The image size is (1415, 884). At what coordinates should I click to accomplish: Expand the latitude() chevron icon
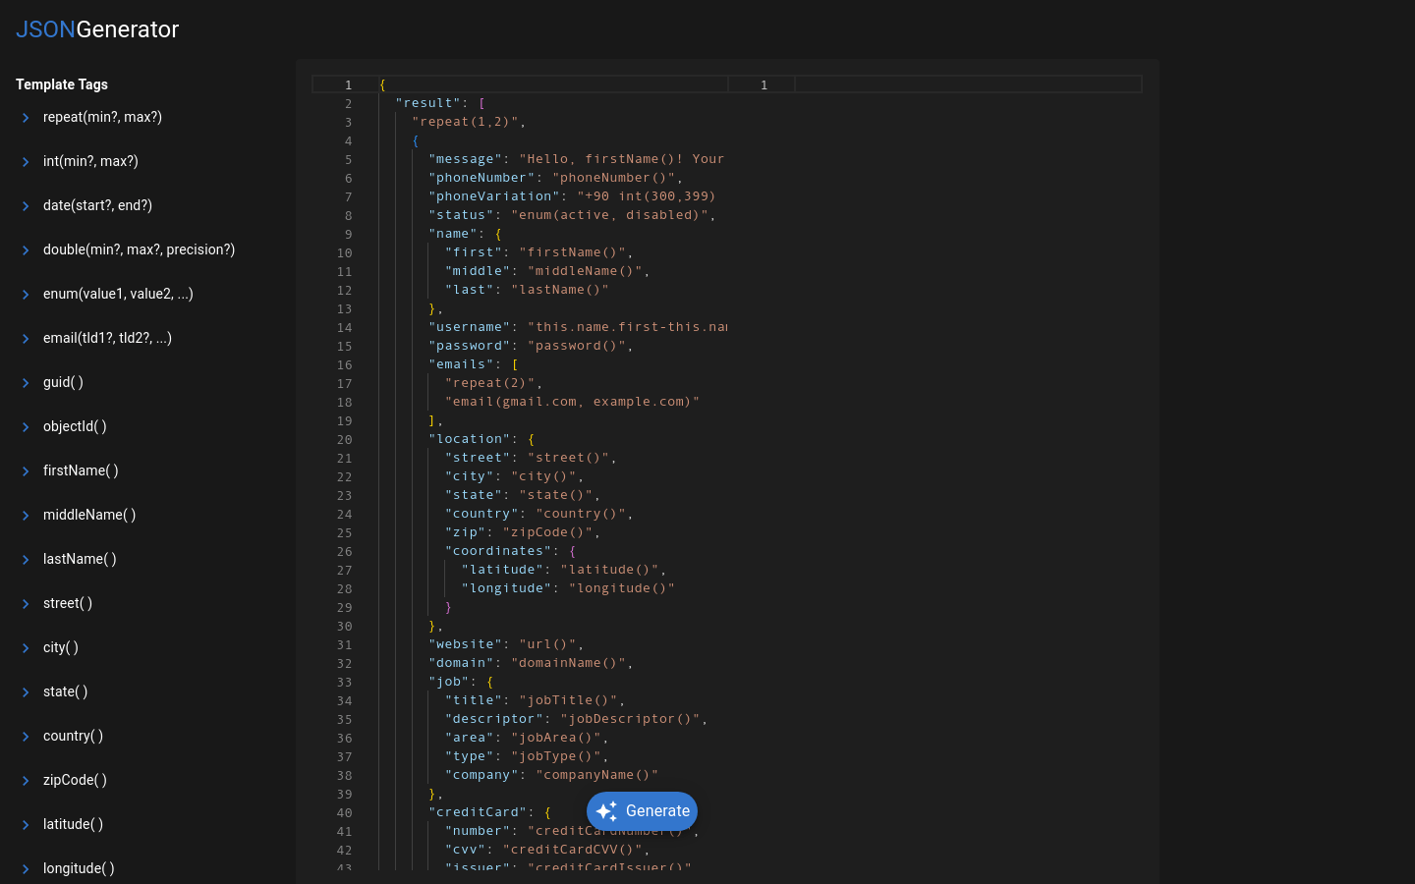pos(26,825)
